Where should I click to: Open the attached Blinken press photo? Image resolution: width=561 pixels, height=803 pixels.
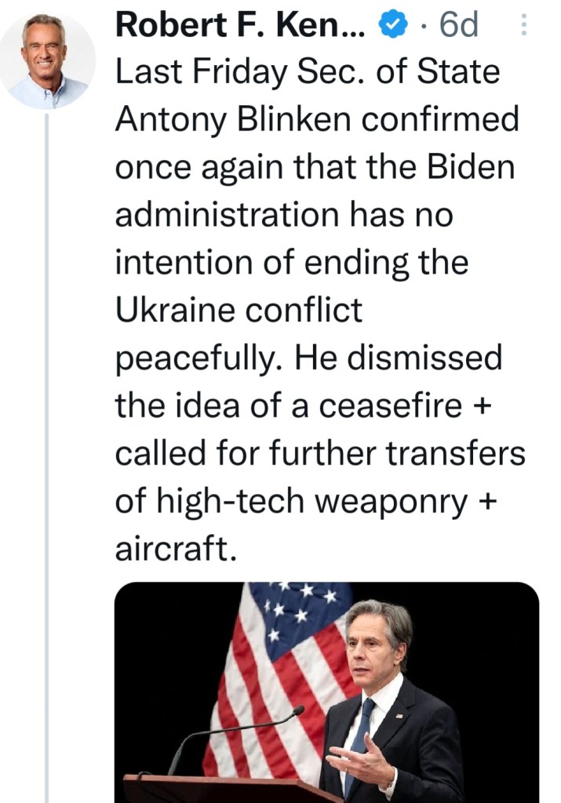[327, 692]
